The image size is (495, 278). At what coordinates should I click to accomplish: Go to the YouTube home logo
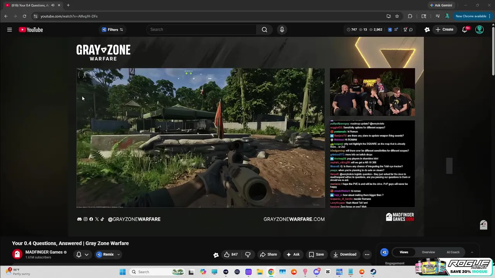[x=31, y=30]
